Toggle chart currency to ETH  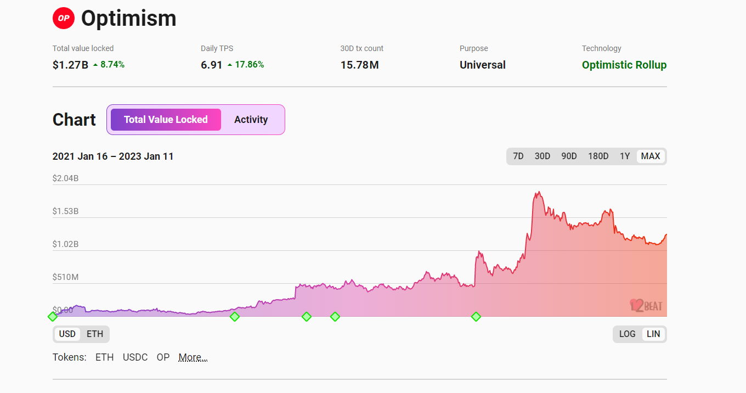(95, 334)
